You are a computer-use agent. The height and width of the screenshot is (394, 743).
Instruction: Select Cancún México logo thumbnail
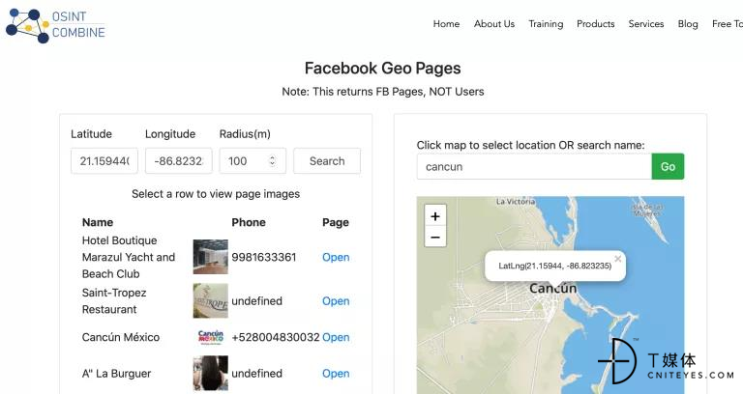210,337
